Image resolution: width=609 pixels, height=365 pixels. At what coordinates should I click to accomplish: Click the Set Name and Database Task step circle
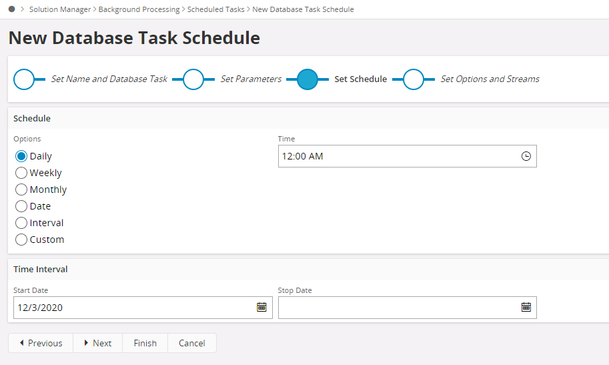[24, 79]
